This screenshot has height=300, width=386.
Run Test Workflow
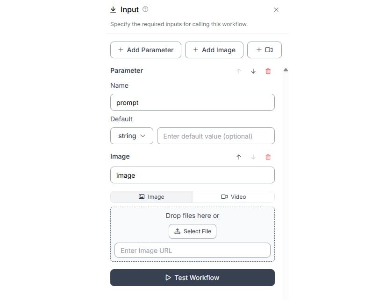click(x=193, y=278)
